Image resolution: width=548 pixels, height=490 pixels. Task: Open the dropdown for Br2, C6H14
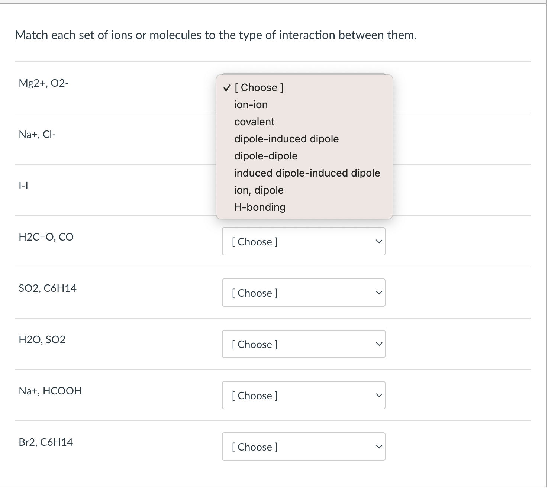click(303, 447)
